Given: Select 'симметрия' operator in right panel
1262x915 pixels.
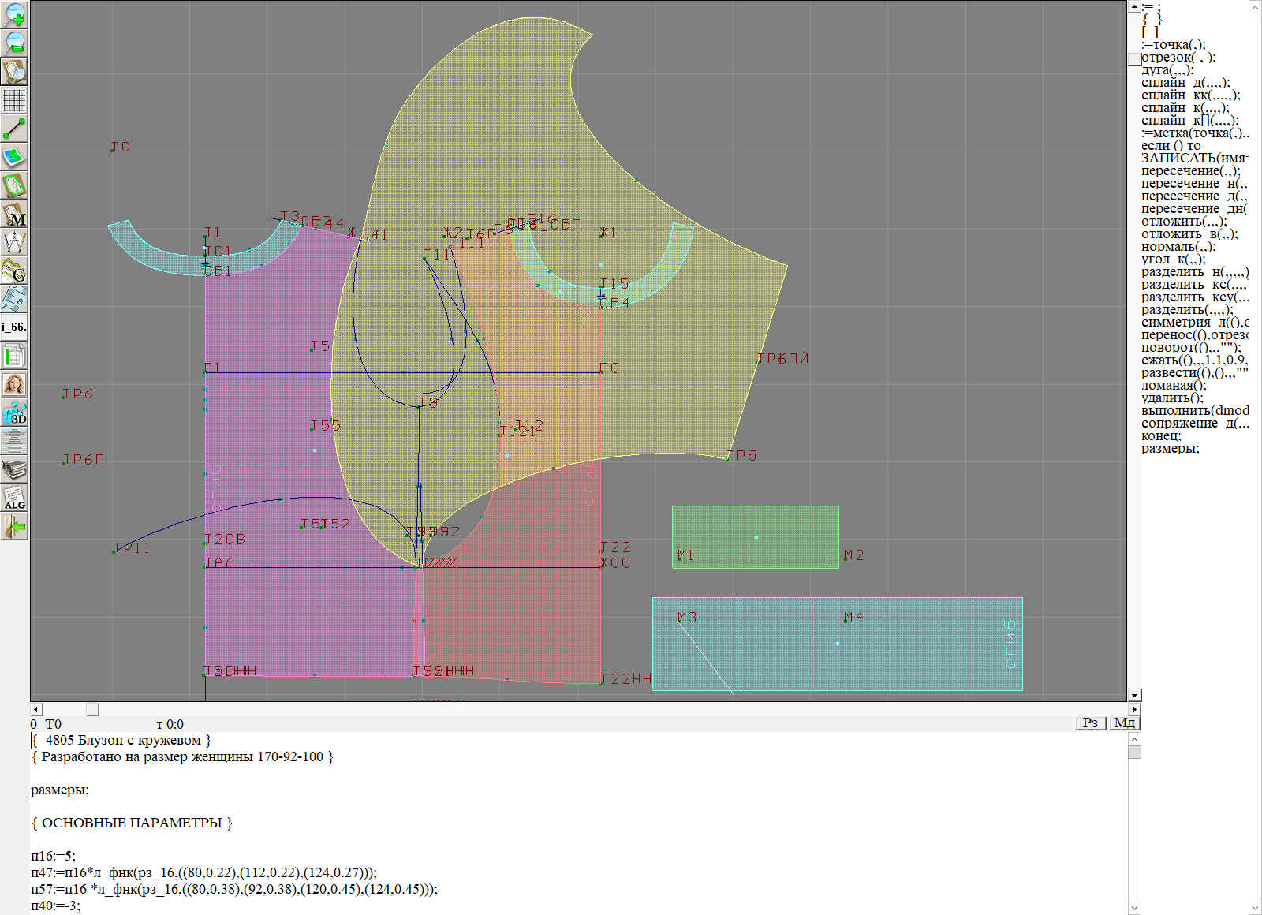Looking at the screenshot, I should (1175, 323).
